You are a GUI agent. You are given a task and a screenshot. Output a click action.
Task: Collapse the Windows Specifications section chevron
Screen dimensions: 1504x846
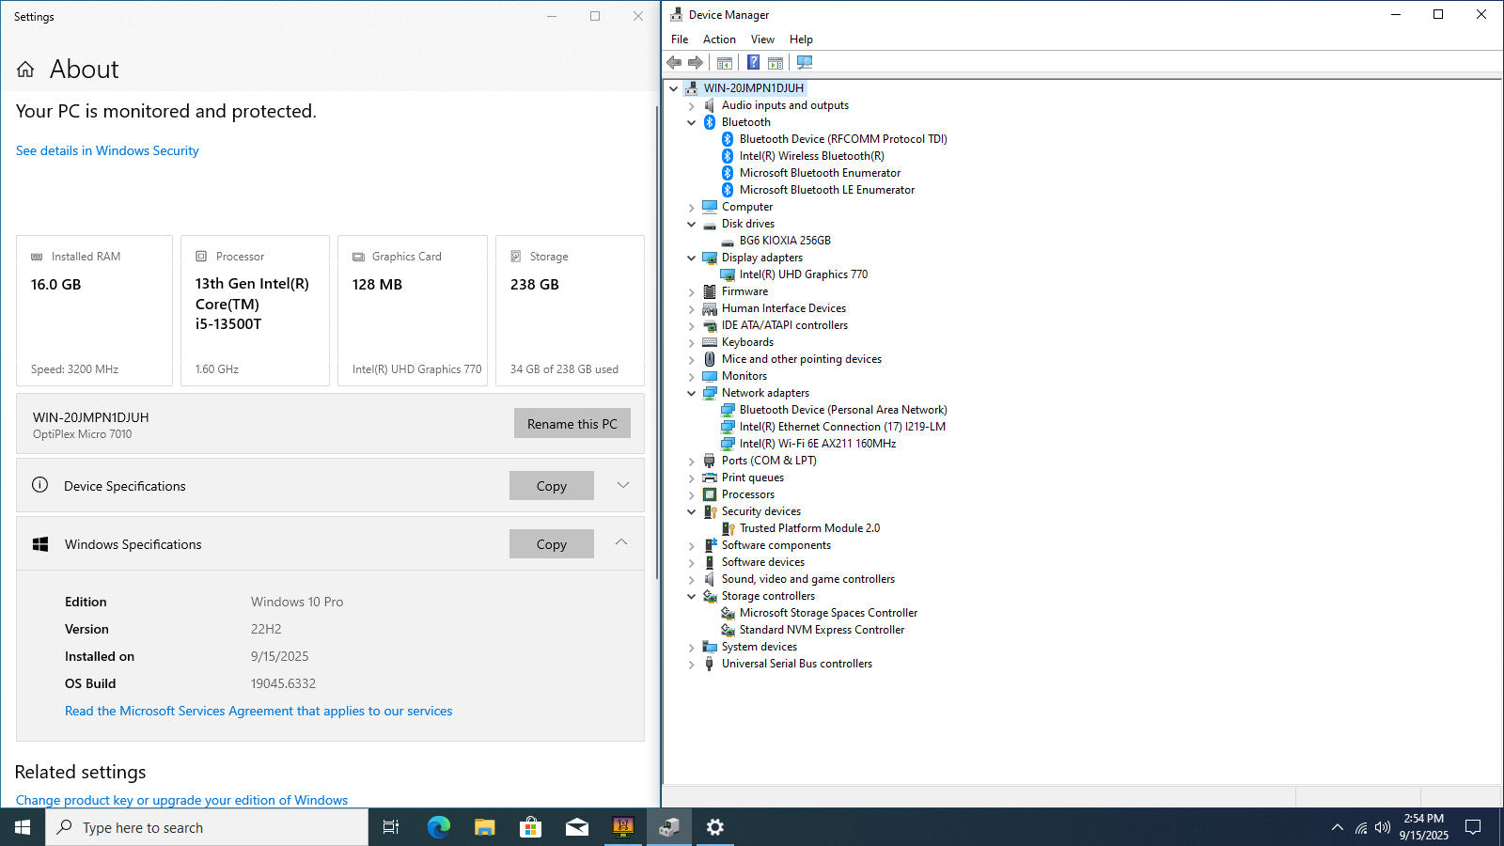(x=621, y=542)
